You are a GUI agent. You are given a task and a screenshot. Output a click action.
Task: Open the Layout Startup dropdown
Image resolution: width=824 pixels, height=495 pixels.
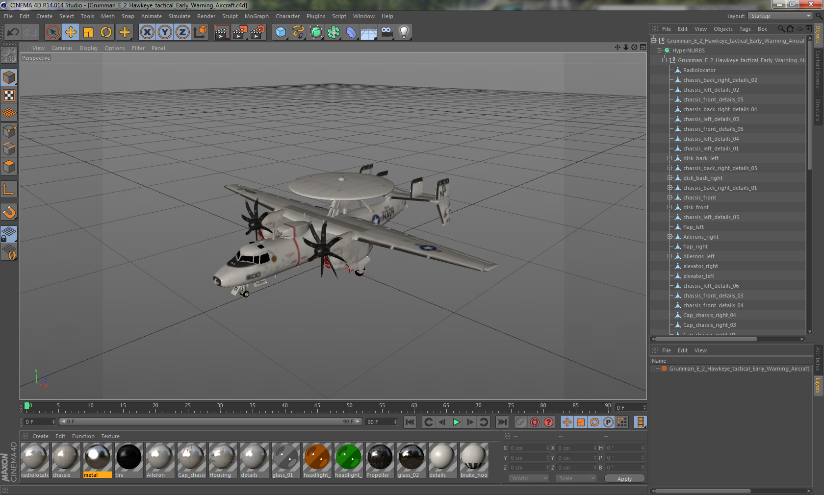[x=780, y=16]
